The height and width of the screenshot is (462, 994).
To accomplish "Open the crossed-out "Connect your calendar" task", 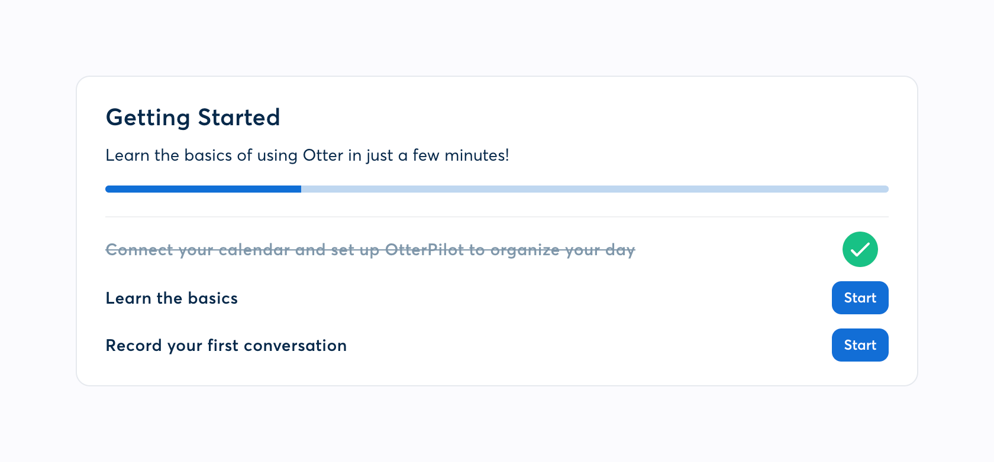I will point(370,250).
